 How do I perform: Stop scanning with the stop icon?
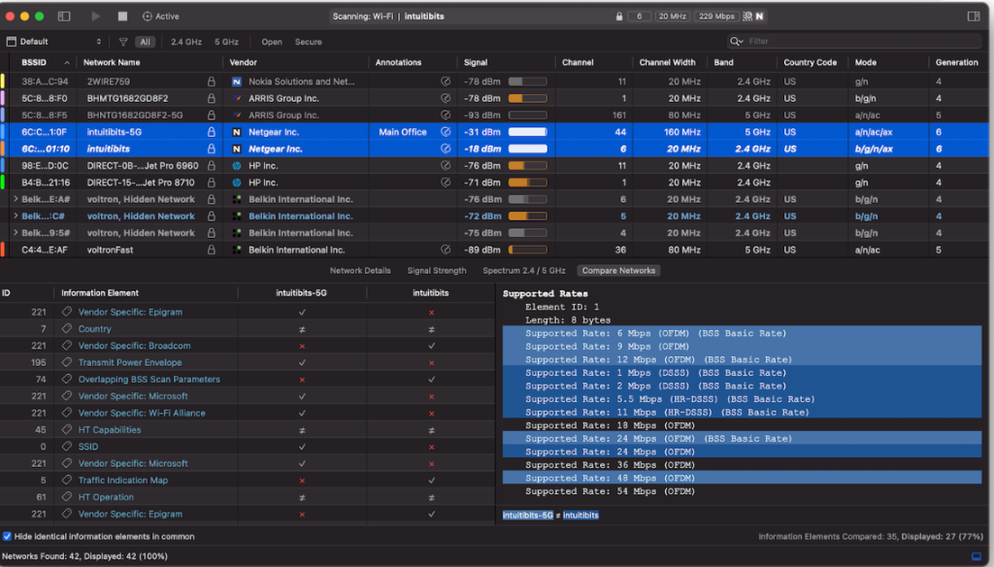click(122, 17)
